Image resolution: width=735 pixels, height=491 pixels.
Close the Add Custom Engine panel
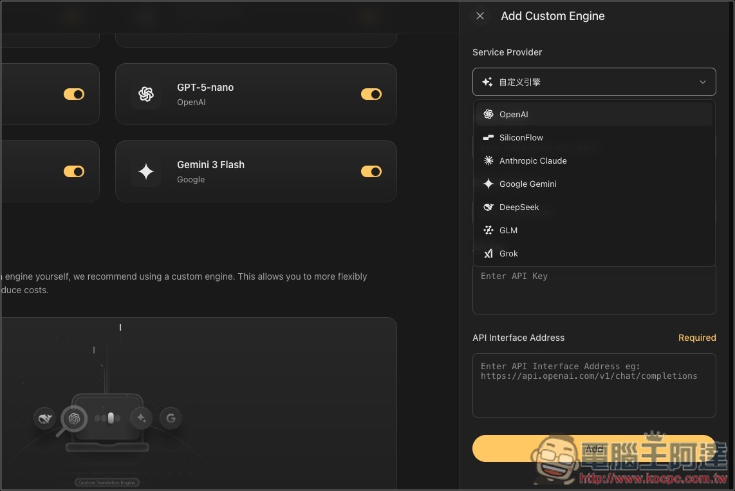click(480, 16)
